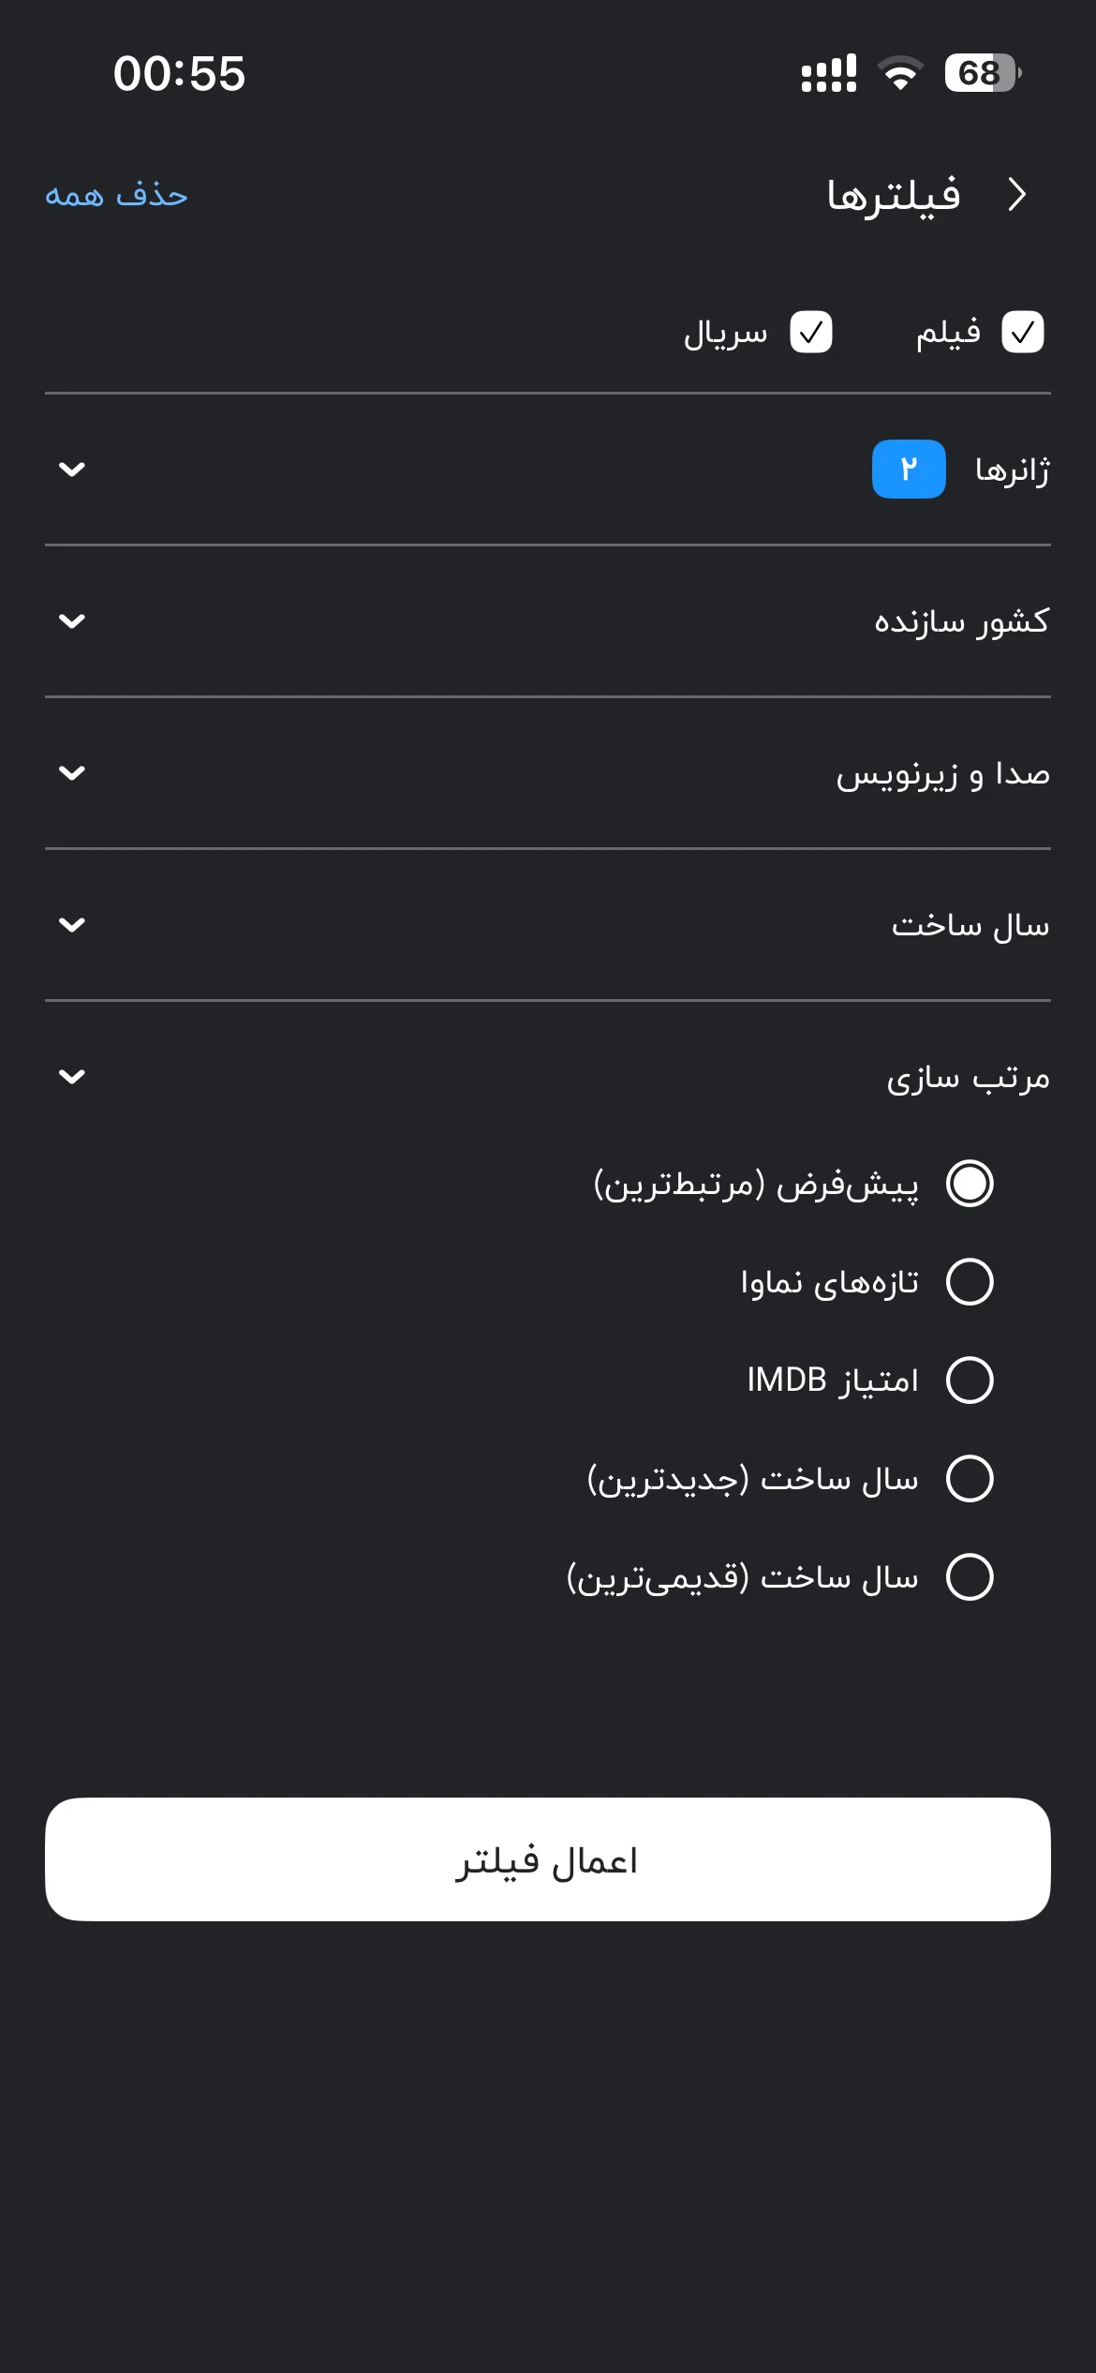Tap the Wi-Fi status icon

[x=899, y=73]
